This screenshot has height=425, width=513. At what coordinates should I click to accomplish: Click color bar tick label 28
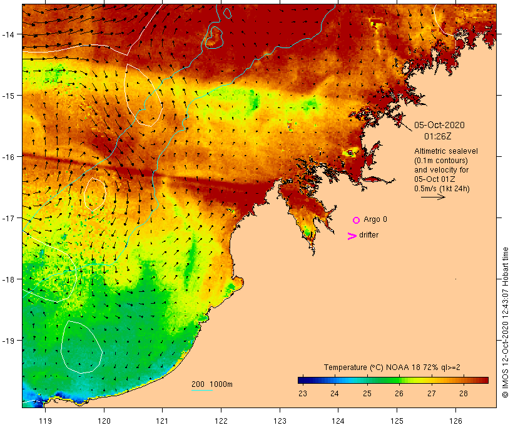[x=464, y=393]
